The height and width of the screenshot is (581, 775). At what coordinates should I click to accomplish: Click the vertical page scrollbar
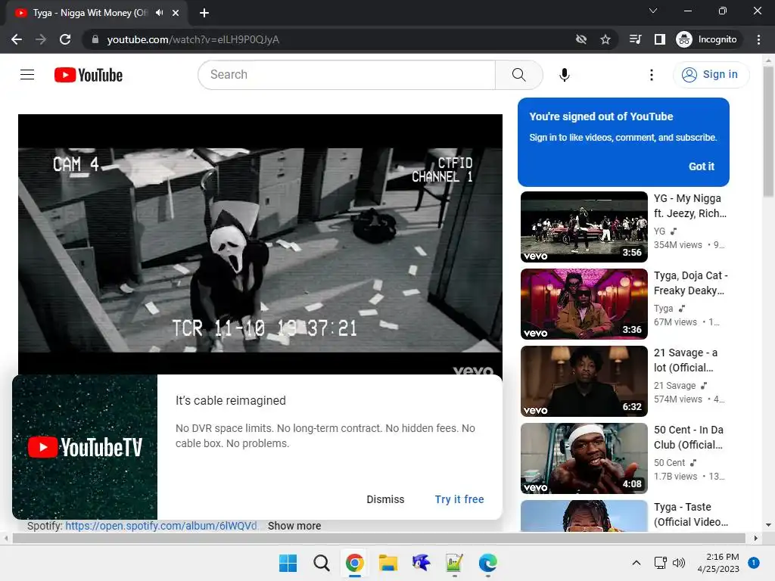pyautogui.click(x=768, y=131)
